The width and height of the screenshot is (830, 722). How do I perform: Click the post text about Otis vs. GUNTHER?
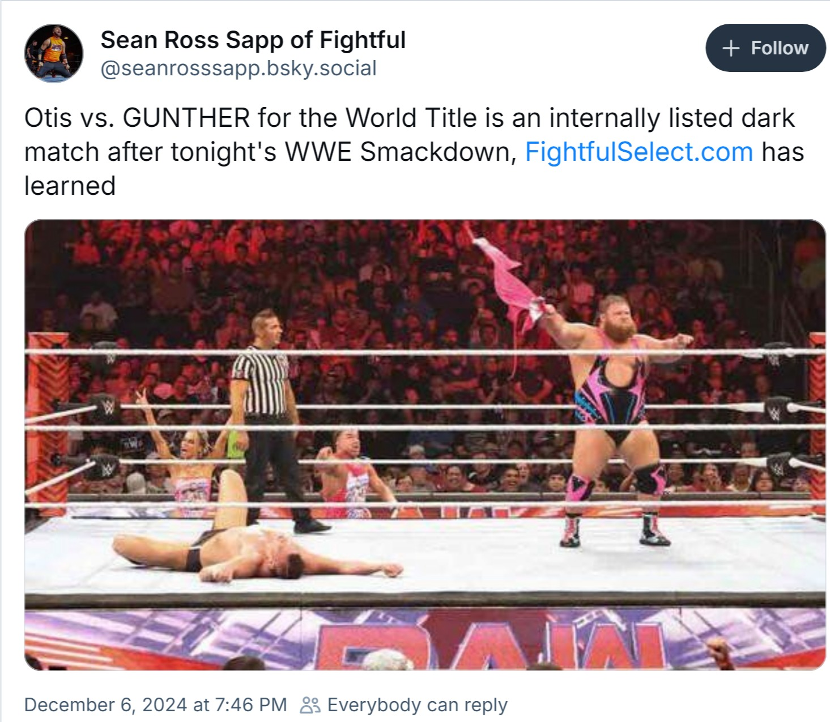414,152
